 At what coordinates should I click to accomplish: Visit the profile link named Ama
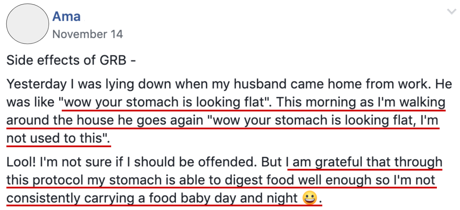coord(66,16)
